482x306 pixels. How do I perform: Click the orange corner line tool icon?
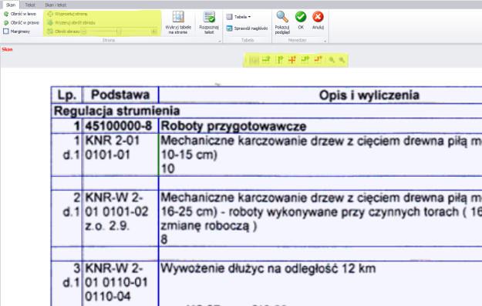[x=319, y=59]
